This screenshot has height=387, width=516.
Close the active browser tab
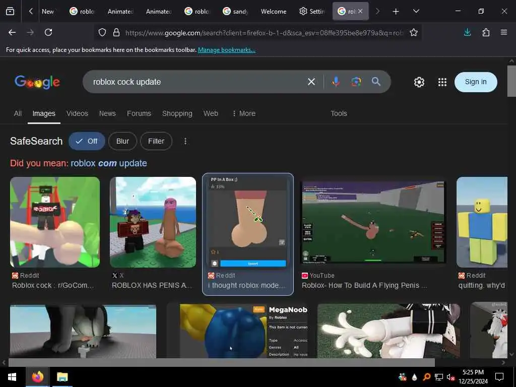point(360,11)
